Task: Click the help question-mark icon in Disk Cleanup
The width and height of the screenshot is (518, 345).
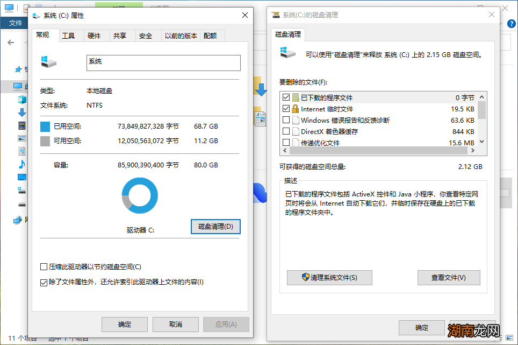Action: [x=511, y=23]
